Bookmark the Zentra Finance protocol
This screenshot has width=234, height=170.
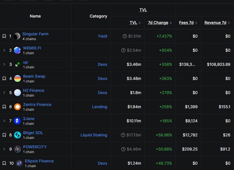(x=4, y=107)
